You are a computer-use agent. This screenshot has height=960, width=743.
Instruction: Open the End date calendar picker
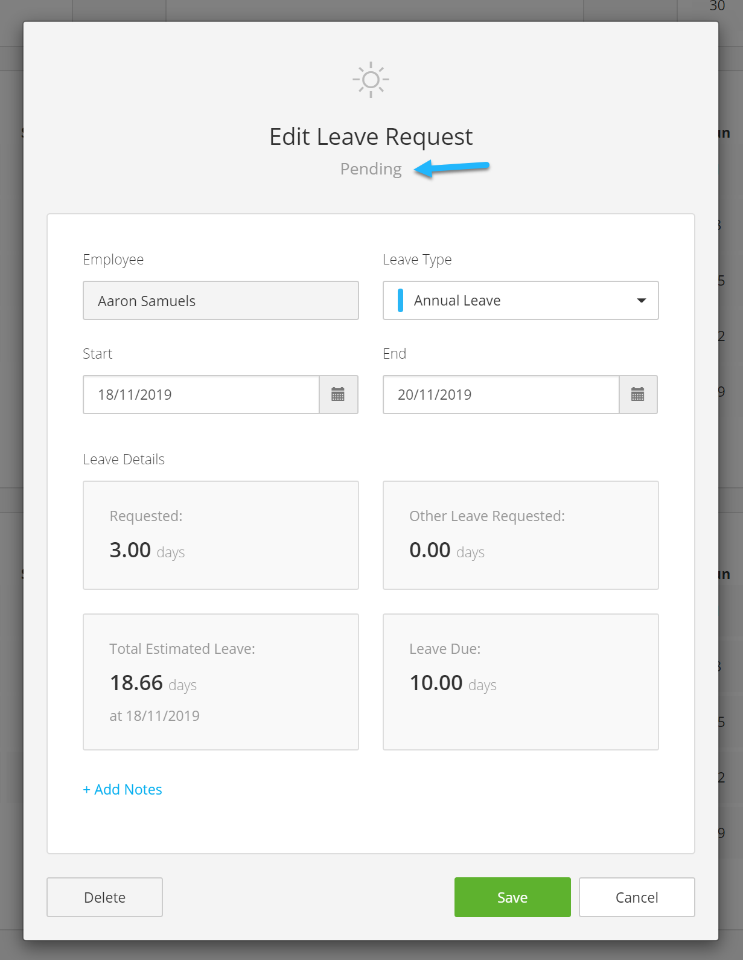(638, 395)
